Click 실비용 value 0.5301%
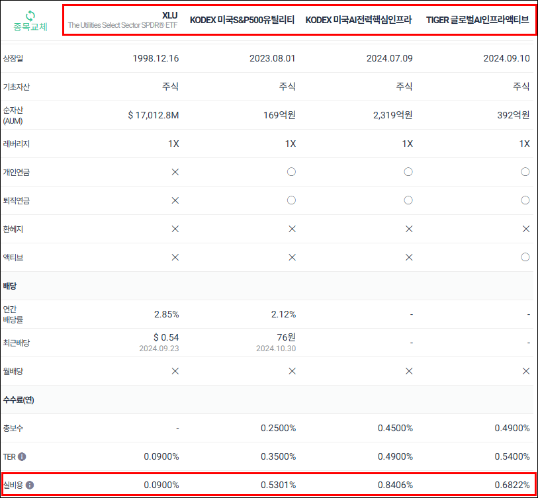 pyautogui.click(x=278, y=485)
